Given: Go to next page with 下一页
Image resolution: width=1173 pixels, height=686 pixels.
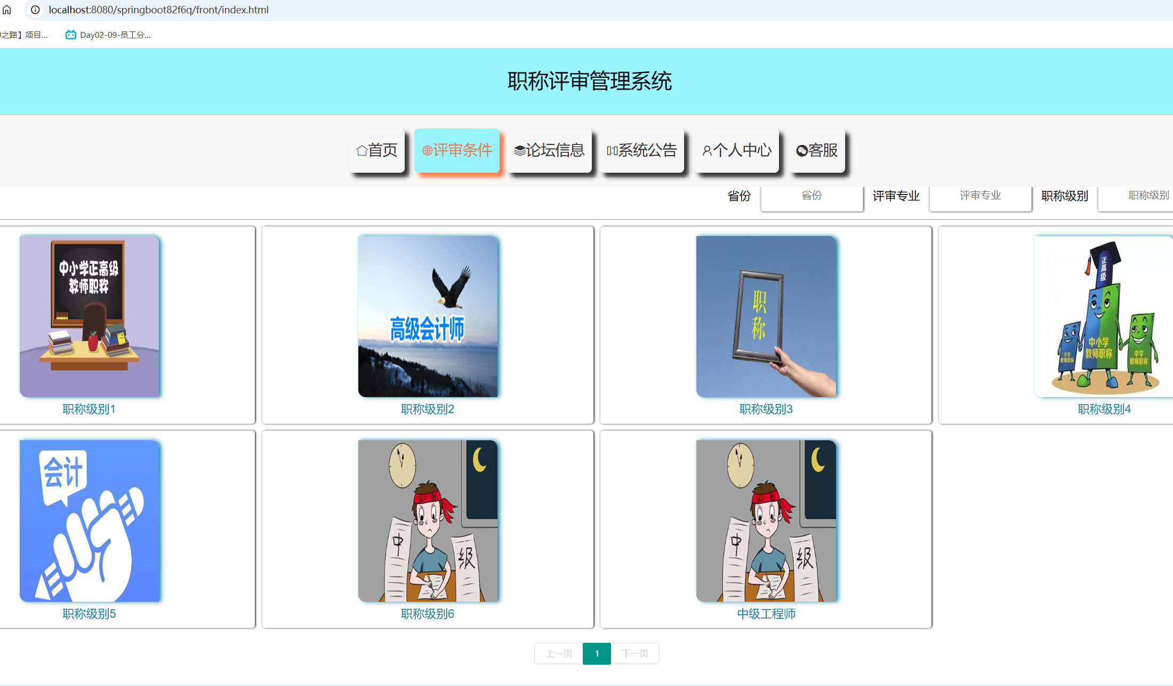Looking at the screenshot, I should pyautogui.click(x=635, y=653).
